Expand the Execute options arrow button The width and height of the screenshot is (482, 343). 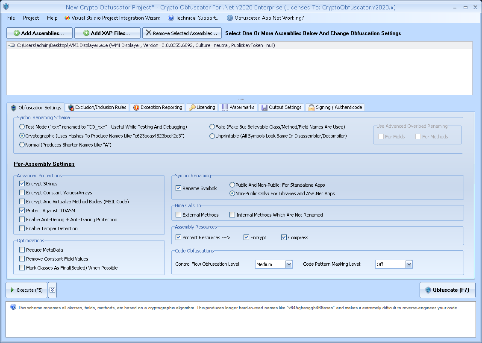coord(52,290)
